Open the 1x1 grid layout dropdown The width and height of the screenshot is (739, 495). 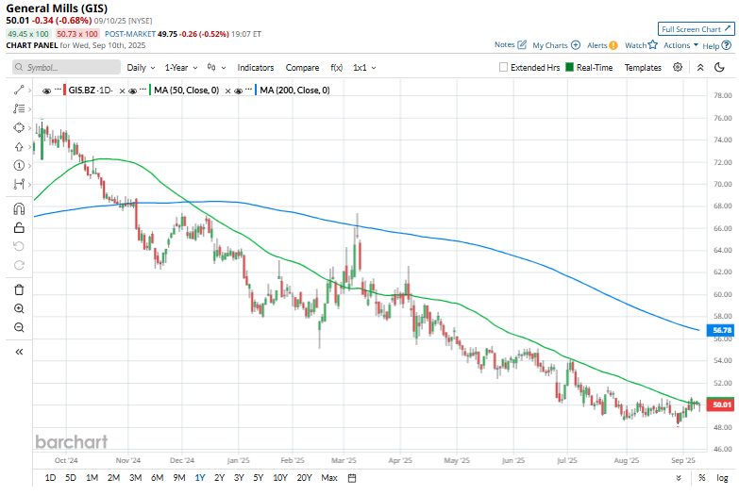click(x=364, y=68)
